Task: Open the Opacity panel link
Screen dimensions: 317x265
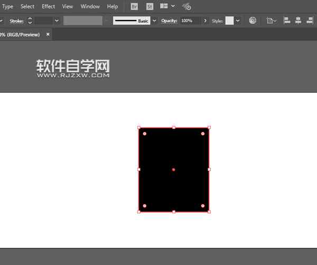Action: pyautogui.click(x=169, y=21)
